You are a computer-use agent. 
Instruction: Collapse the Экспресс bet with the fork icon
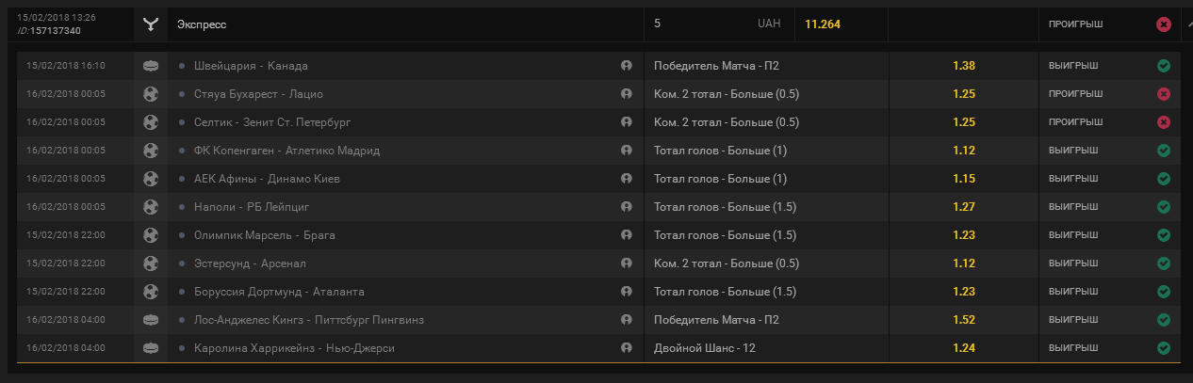151,24
